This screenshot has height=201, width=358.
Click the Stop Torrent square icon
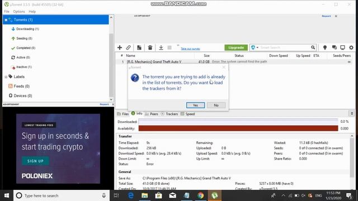point(169,47)
